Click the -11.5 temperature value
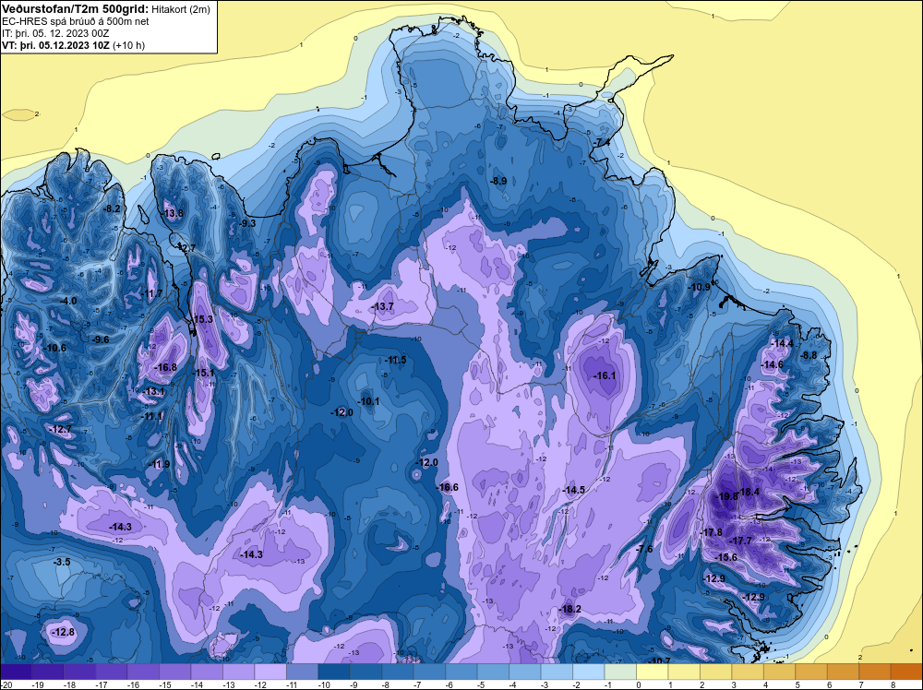This screenshot has width=923, height=690. coord(395,360)
